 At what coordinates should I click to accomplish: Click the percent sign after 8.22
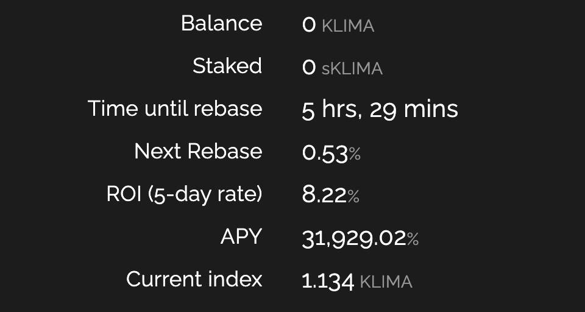pyautogui.click(x=353, y=196)
